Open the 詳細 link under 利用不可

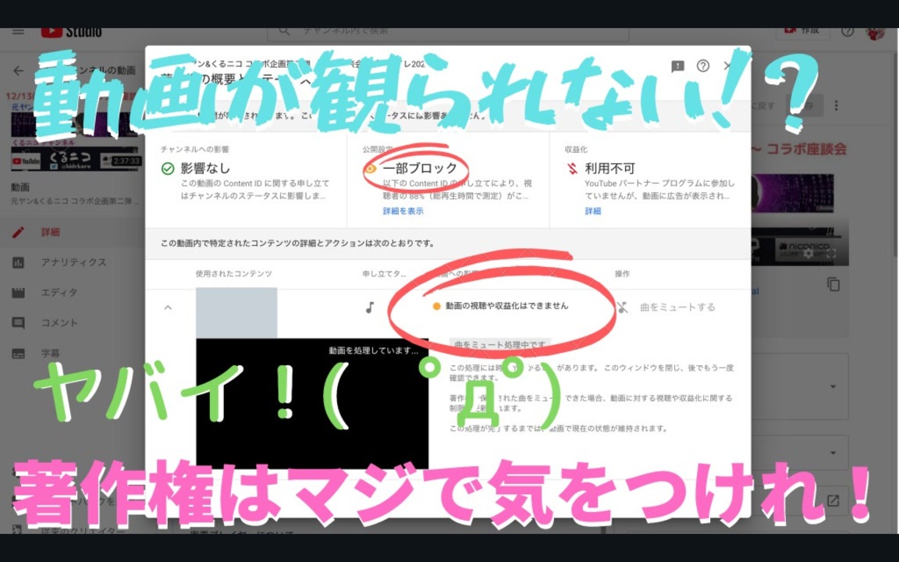click(593, 211)
